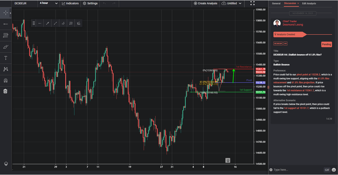
Task: Open the emoji picker
Action: pos(334,170)
